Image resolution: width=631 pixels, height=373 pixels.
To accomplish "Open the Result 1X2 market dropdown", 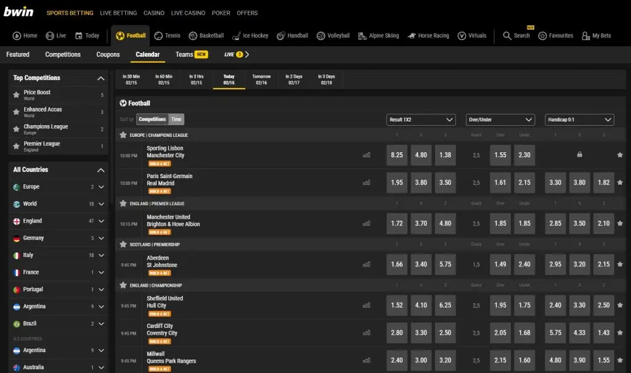I will [x=421, y=120].
